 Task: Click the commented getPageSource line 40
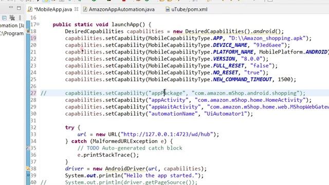click(x=131, y=182)
